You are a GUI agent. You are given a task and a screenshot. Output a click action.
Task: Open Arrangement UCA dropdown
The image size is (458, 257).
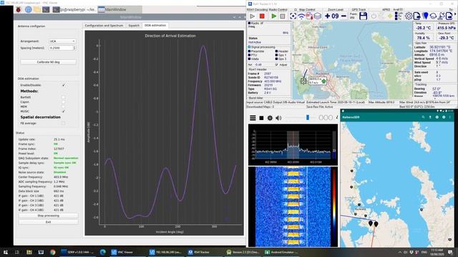tap(62, 41)
